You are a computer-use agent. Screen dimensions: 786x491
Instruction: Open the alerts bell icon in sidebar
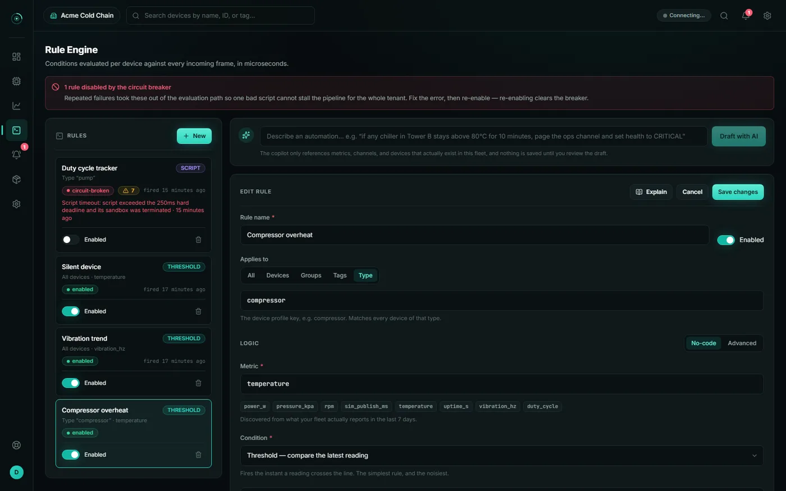[16, 155]
